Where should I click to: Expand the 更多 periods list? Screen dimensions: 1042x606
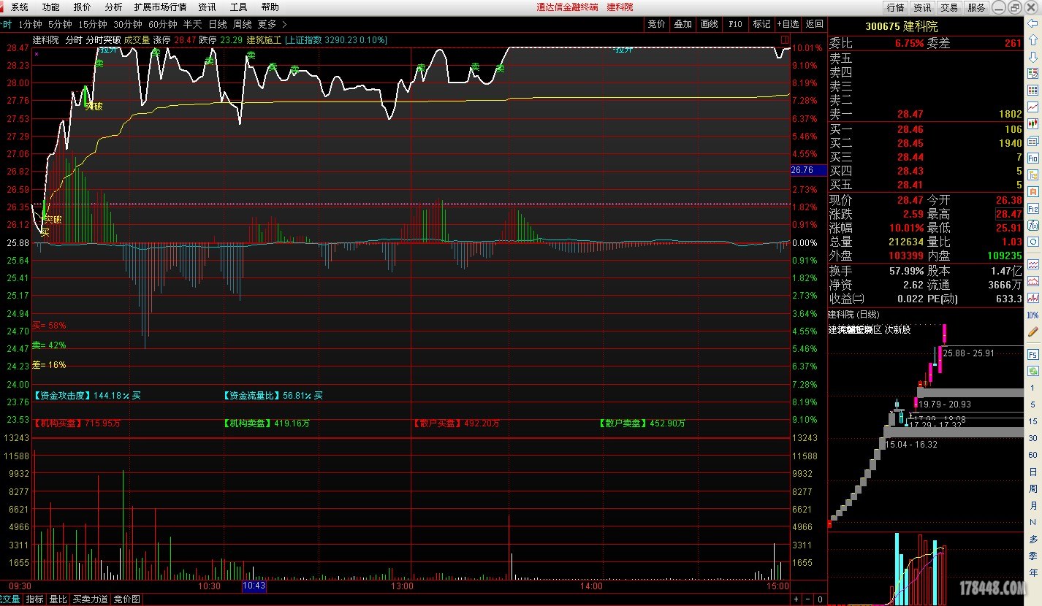click(x=272, y=24)
